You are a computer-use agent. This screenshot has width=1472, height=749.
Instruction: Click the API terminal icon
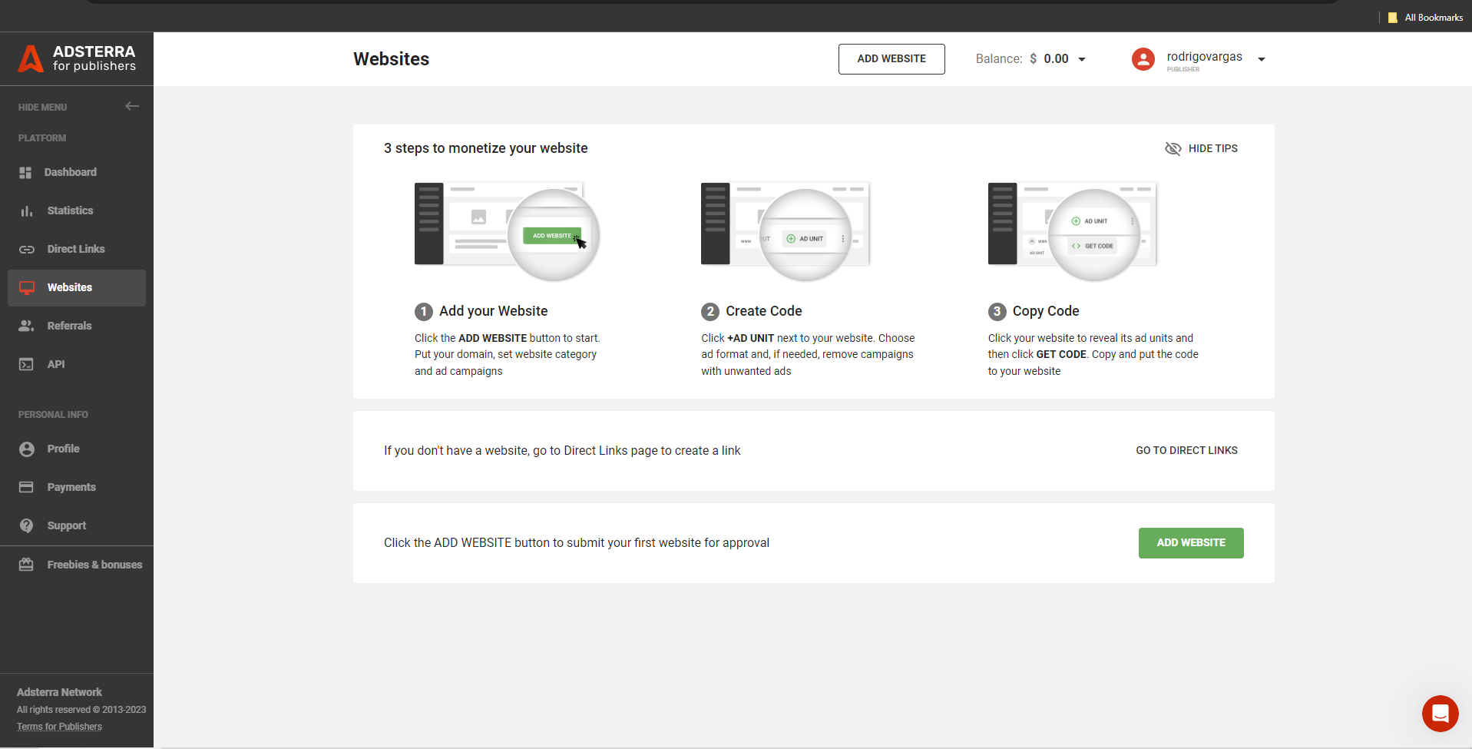[27, 364]
